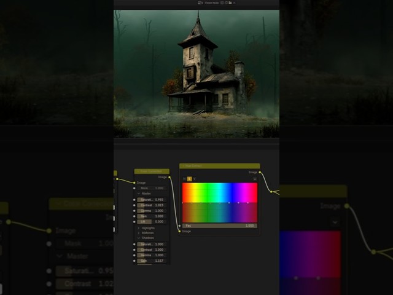Select curve control point over blue hue
The image size is (393, 295).
[229, 203]
